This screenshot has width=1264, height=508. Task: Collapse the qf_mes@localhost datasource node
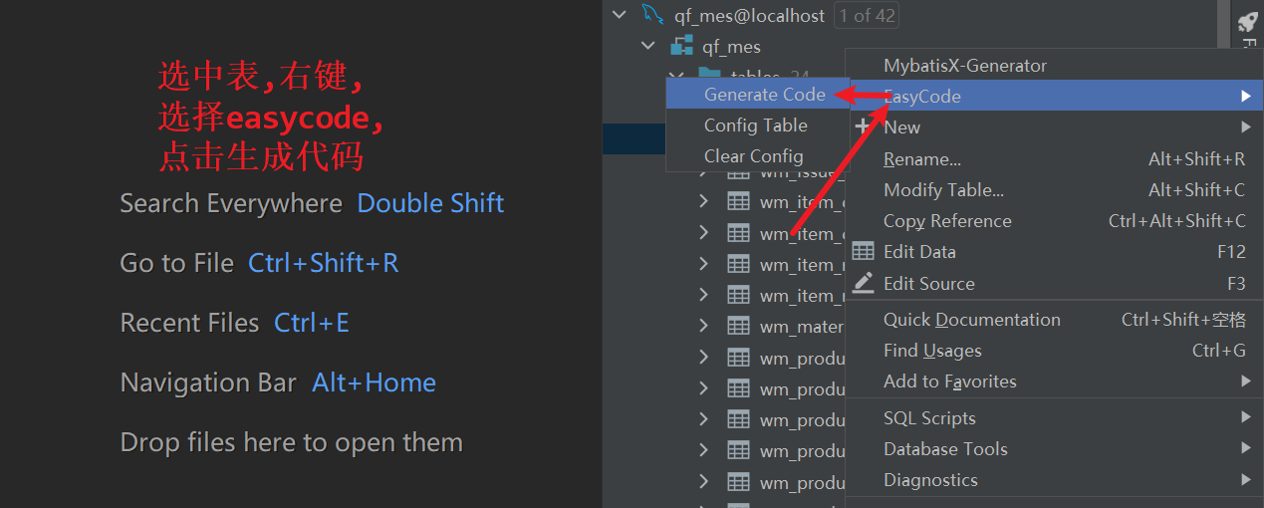620,15
